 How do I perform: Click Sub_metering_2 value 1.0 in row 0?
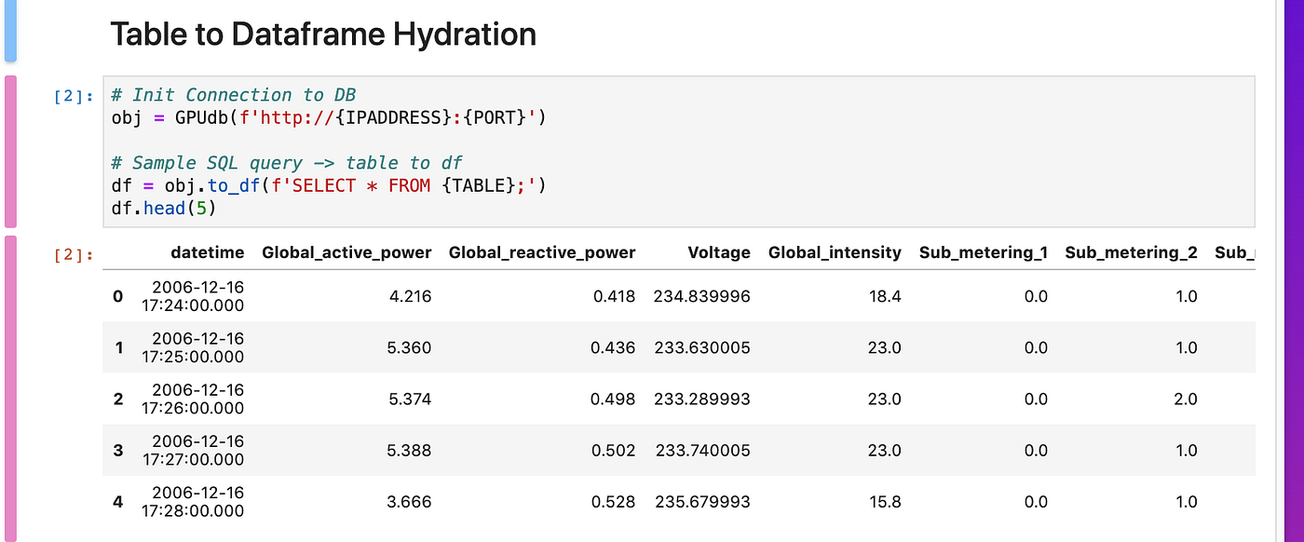[1186, 296]
